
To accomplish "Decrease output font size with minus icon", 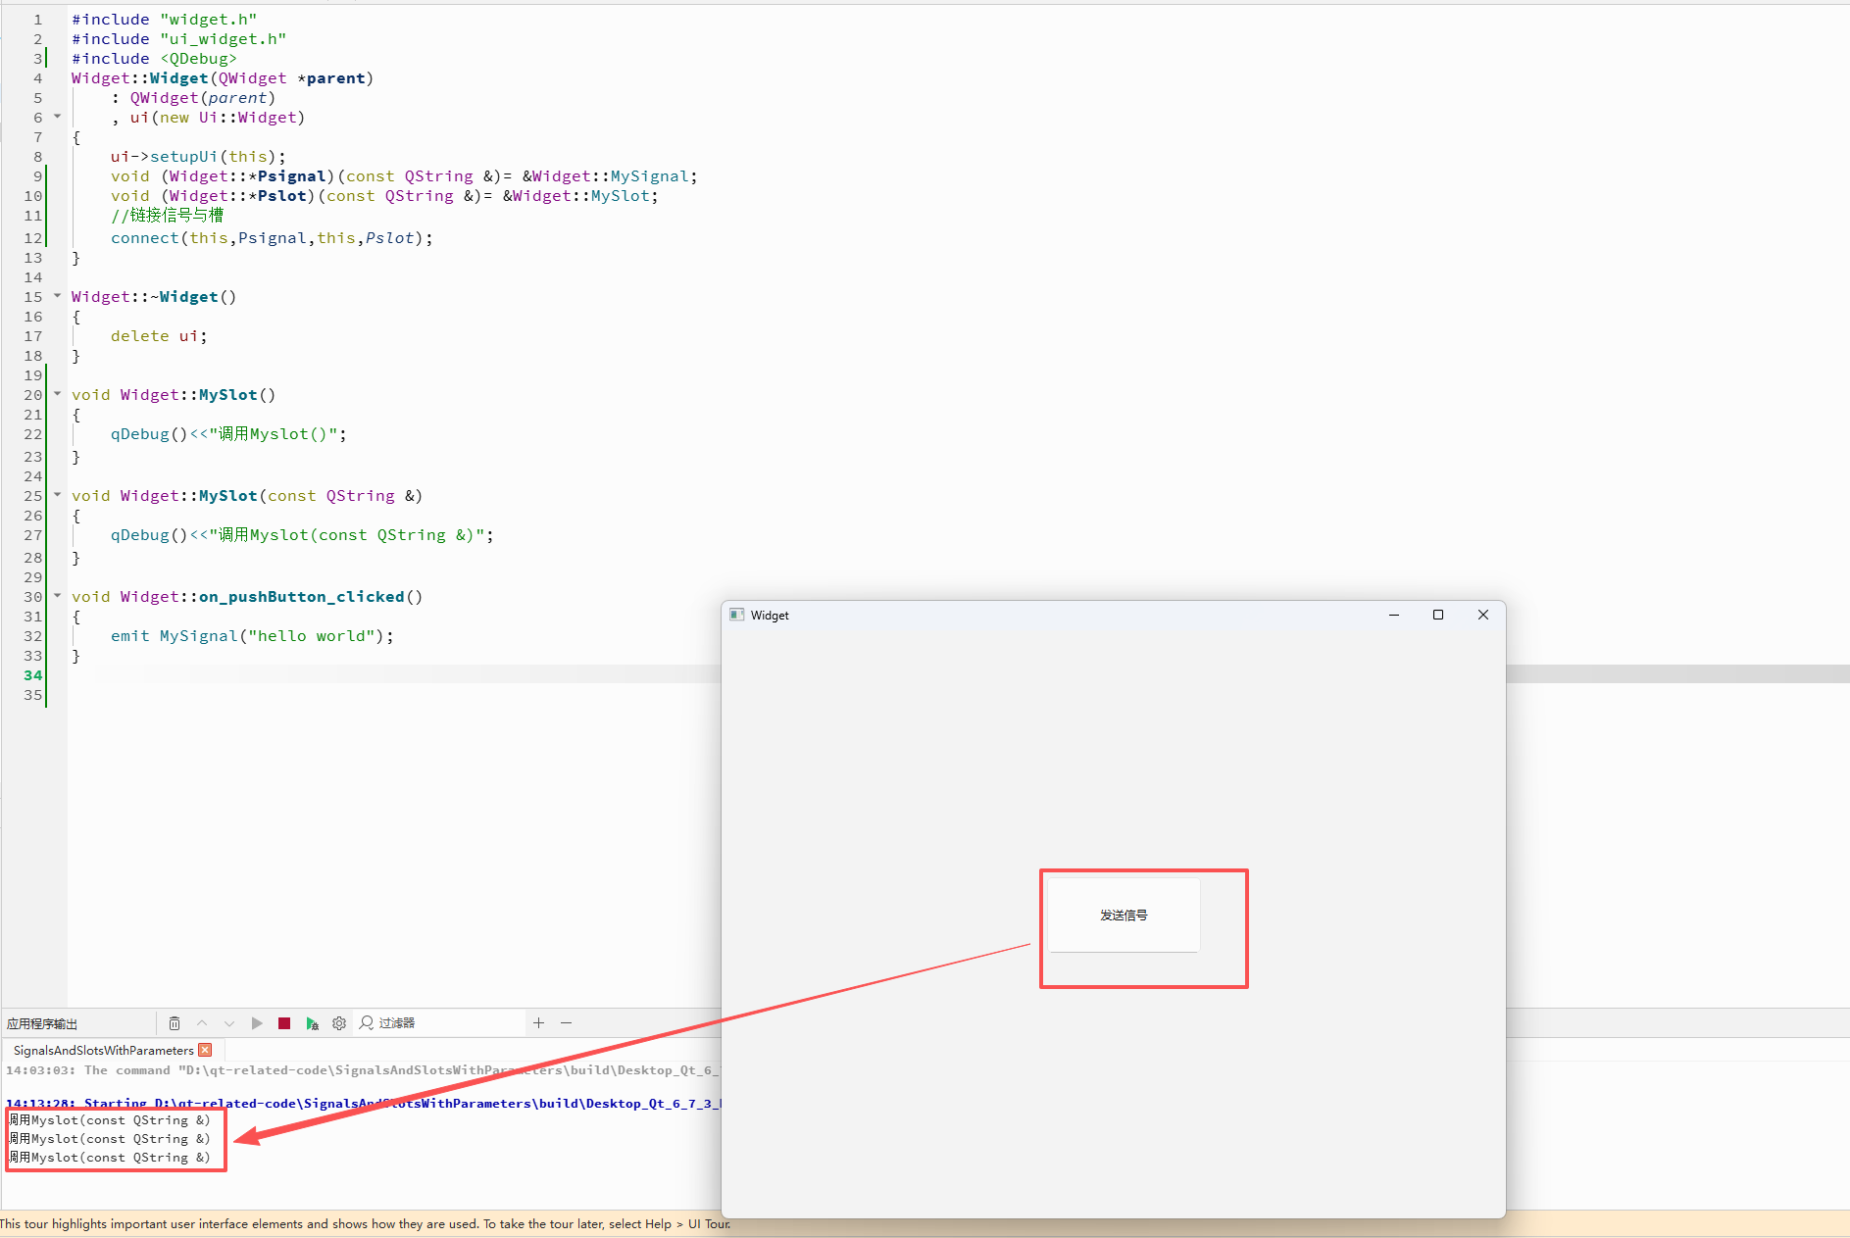I will click(566, 1023).
